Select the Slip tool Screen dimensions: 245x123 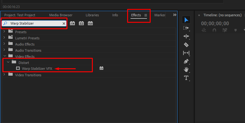click(186, 53)
